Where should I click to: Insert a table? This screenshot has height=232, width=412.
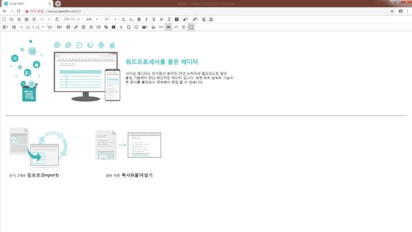(x=84, y=27)
